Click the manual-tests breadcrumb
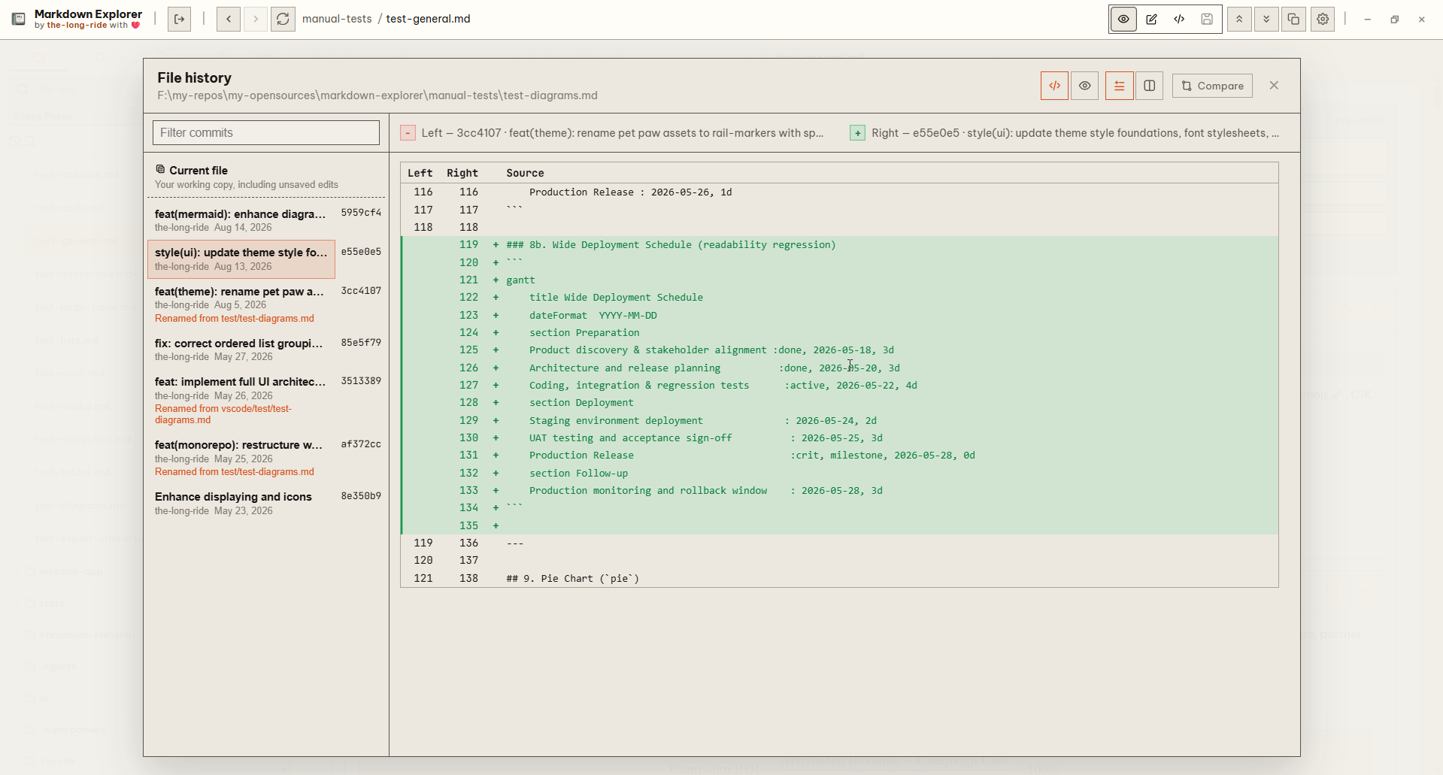Image resolution: width=1443 pixels, height=775 pixels. point(337,19)
